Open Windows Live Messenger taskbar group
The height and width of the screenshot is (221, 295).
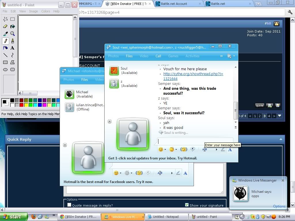pyautogui.click(x=123, y=217)
